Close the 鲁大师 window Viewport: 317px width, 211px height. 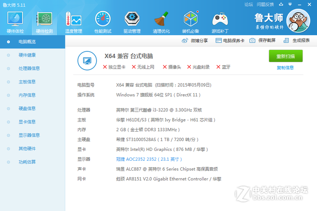click(x=309, y=4)
